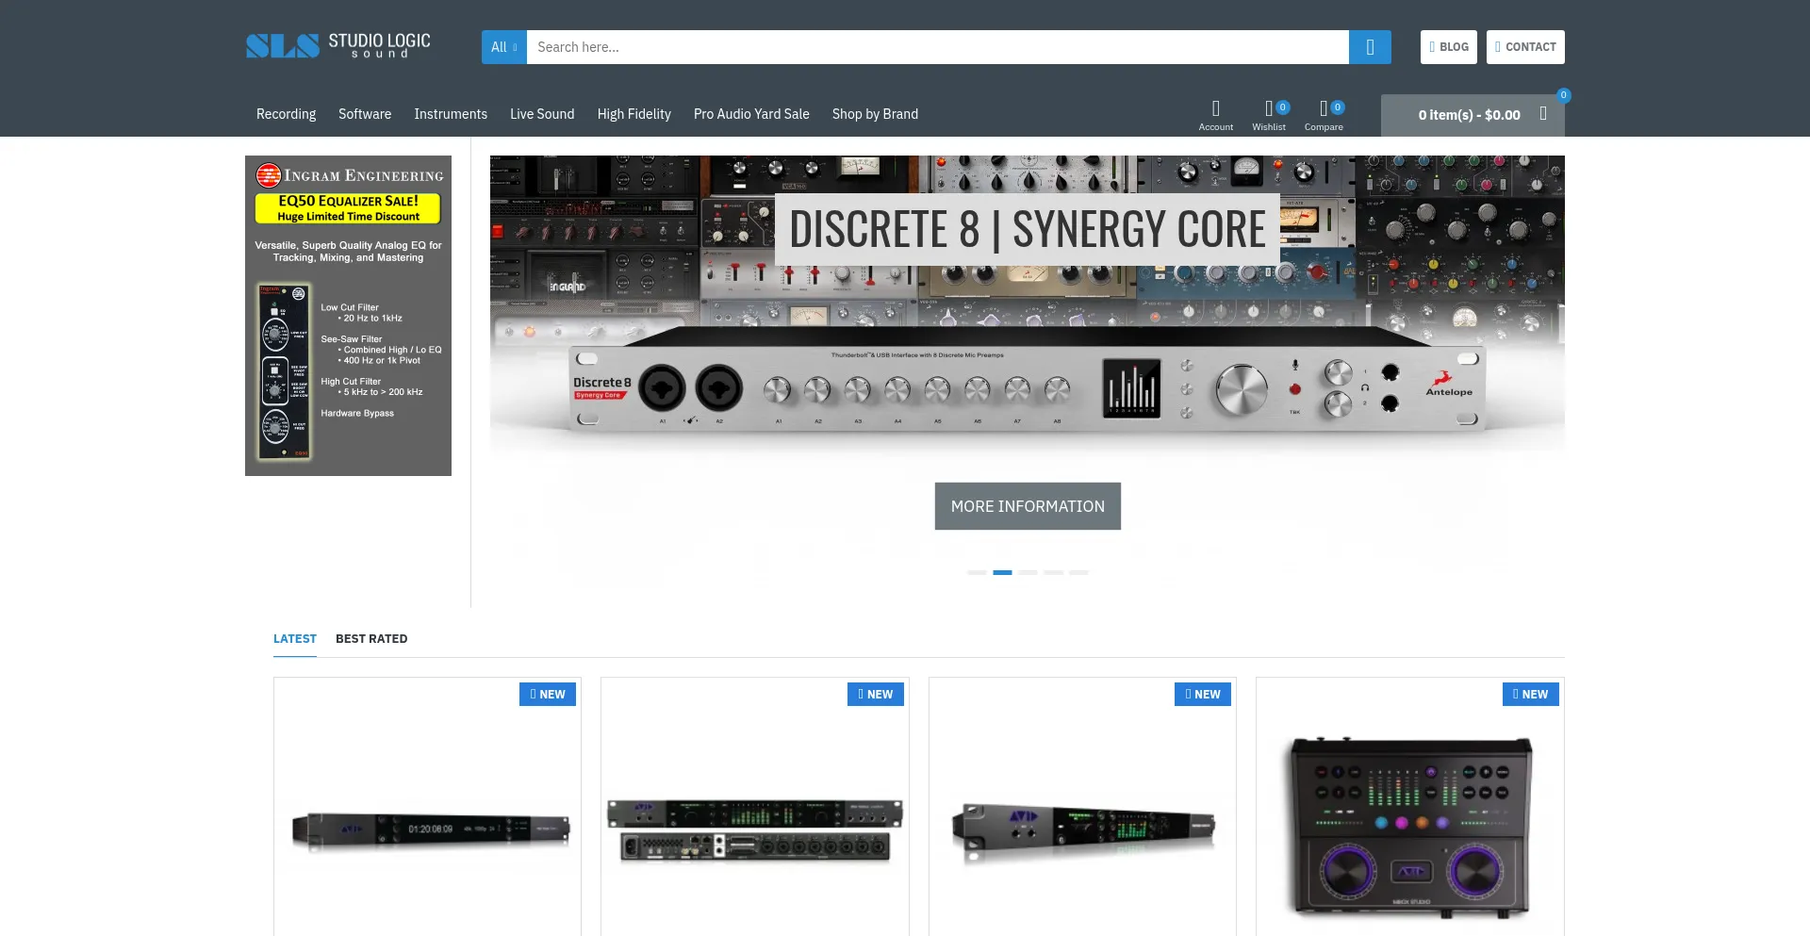
Task: Open the Live Sound menu
Action: [x=542, y=114]
